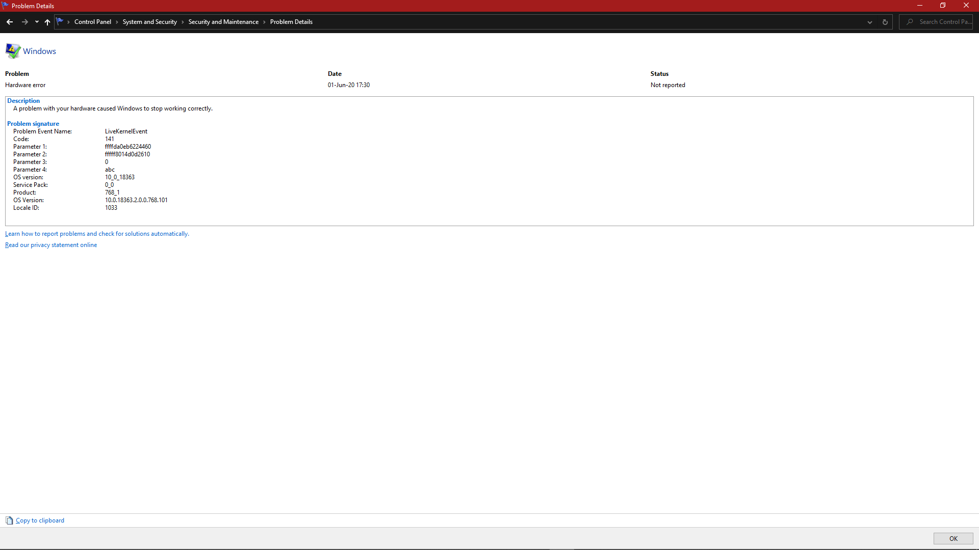Viewport: 979px width, 550px height.
Task: Click the Back navigation arrow
Action: pyautogui.click(x=10, y=22)
